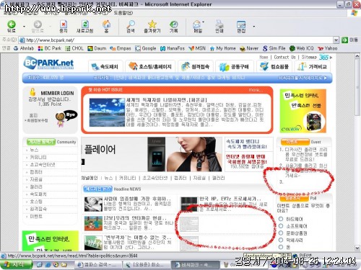Select the 소프트웨어 poll radio option
This screenshot has height=270, width=361.
(x=281, y=226)
